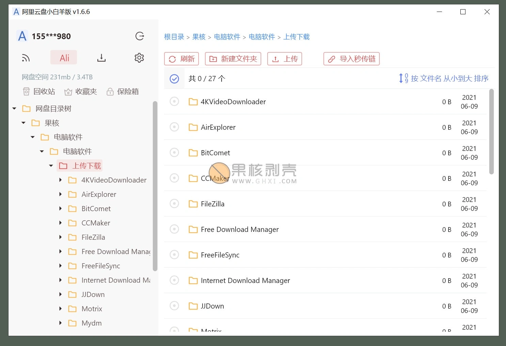
Task: Click the FreeFileSync tree folder icon
Action: coord(72,266)
